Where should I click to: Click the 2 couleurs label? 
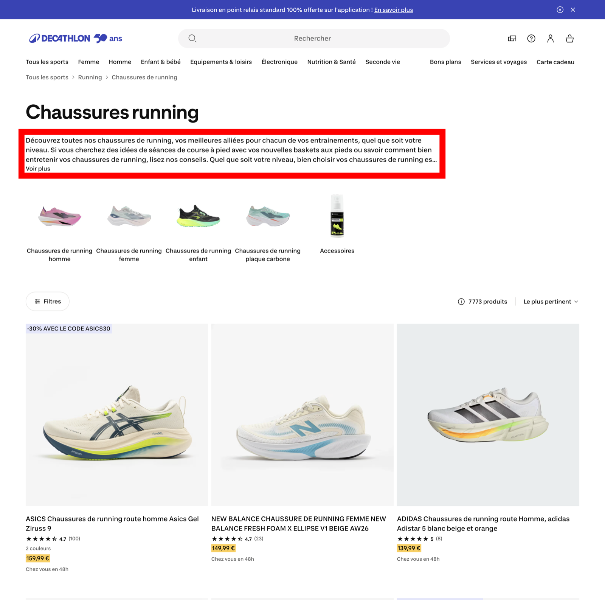[x=38, y=549]
